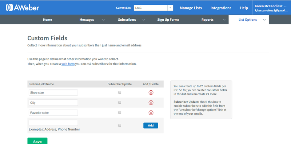Enable Subscriber Update for Favorite color

[x=120, y=112]
